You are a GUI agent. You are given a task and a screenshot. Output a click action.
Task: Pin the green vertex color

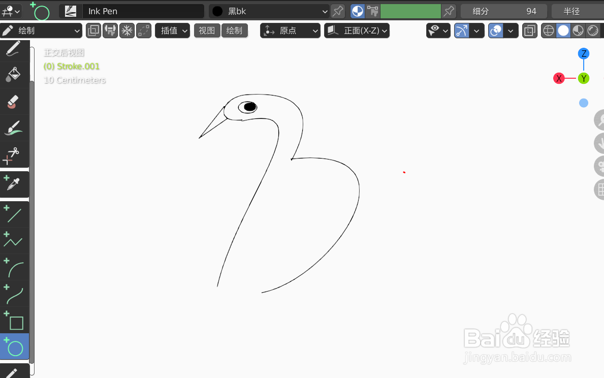(449, 11)
